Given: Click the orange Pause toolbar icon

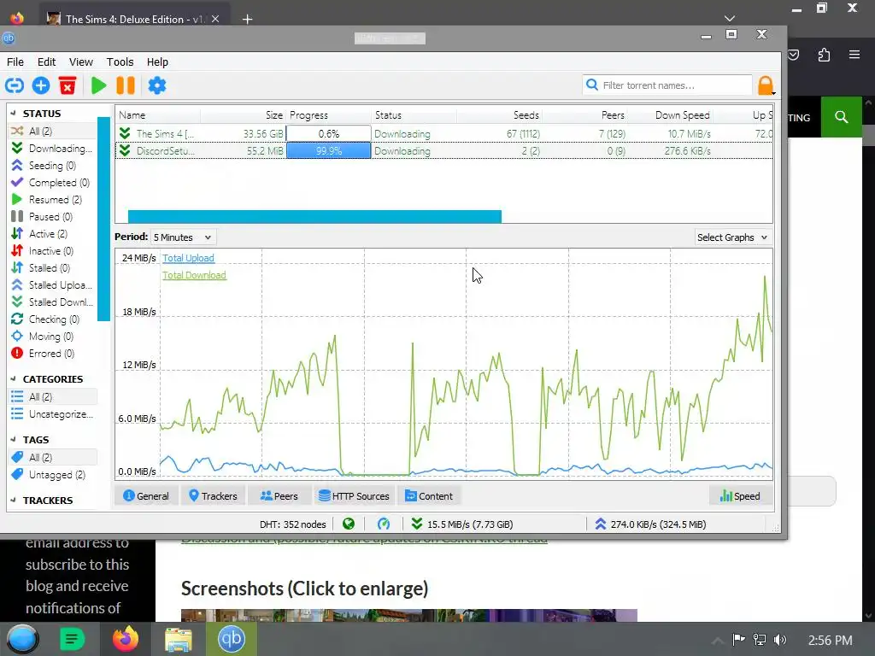Looking at the screenshot, I should click(126, 85).
